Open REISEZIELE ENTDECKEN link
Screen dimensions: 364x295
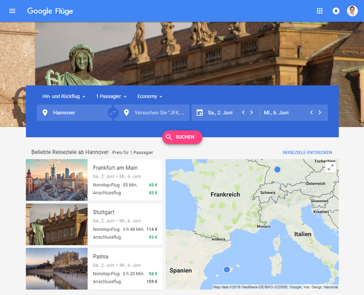(307, 152)
